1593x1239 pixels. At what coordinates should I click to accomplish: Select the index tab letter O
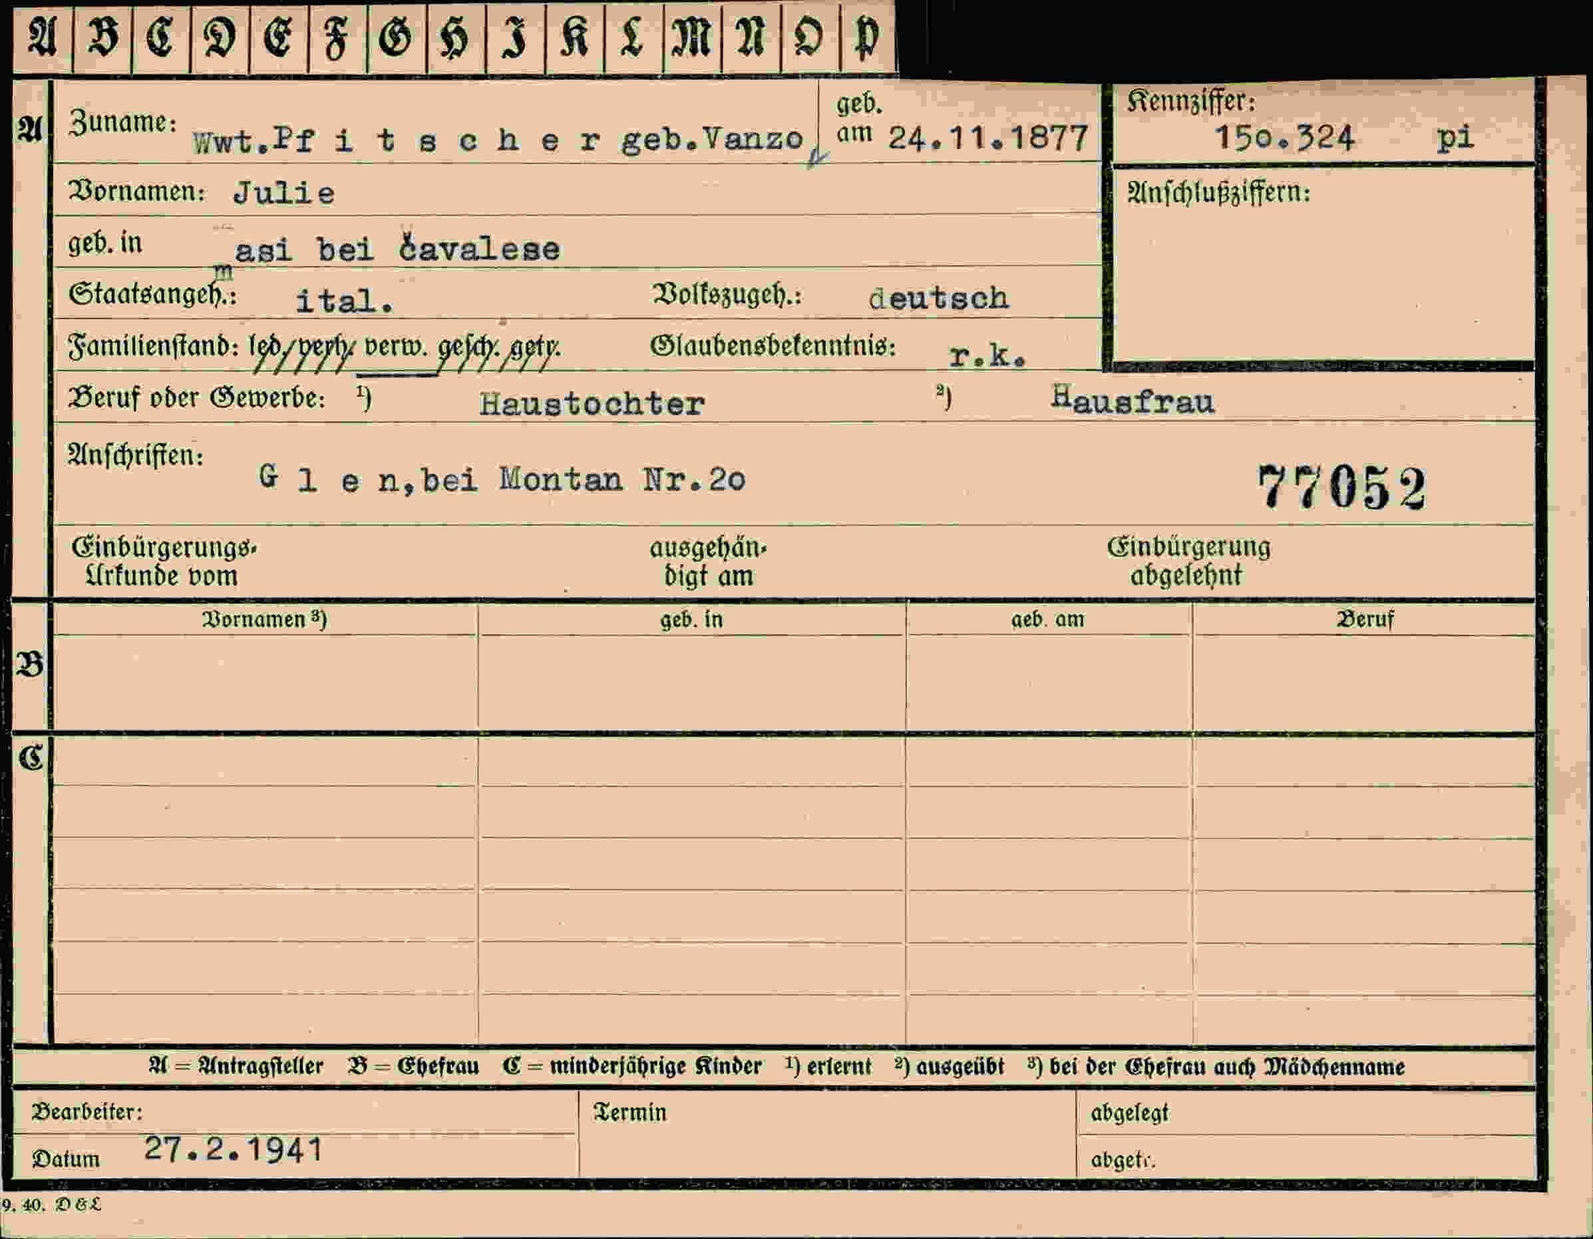click(x=810, y=37)
